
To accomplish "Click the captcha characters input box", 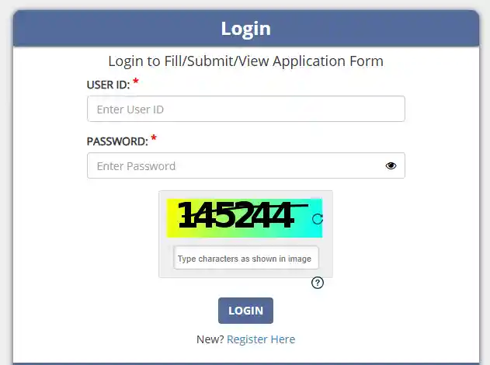I will tap(245, 259).
